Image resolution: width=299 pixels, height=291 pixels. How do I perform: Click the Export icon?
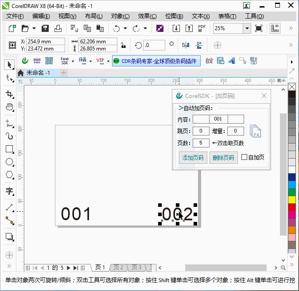click(x=189, y=28)
